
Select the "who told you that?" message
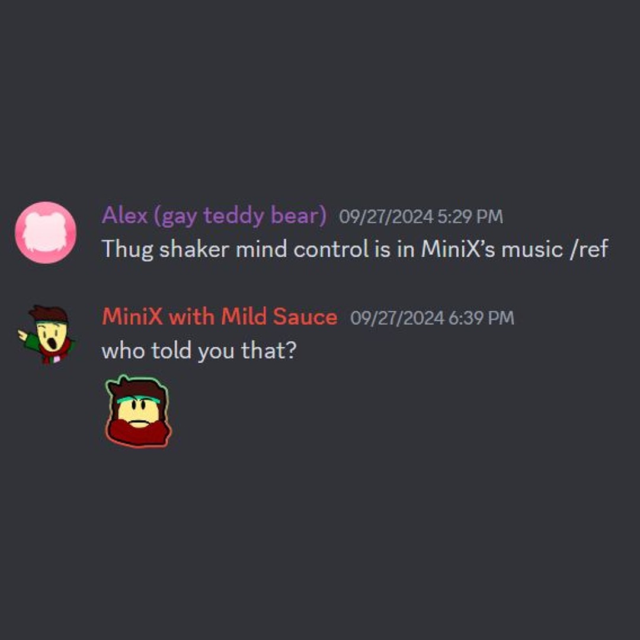click(199, 351)
